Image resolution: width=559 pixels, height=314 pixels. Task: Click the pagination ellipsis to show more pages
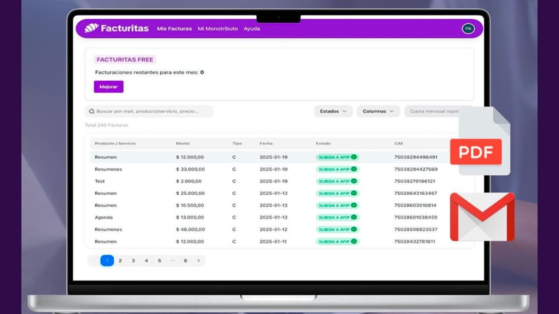(x=173, y=261)
